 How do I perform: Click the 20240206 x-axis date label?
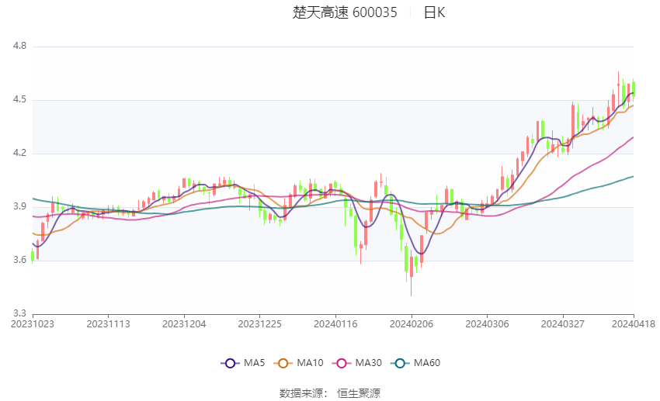pos(412,324)
